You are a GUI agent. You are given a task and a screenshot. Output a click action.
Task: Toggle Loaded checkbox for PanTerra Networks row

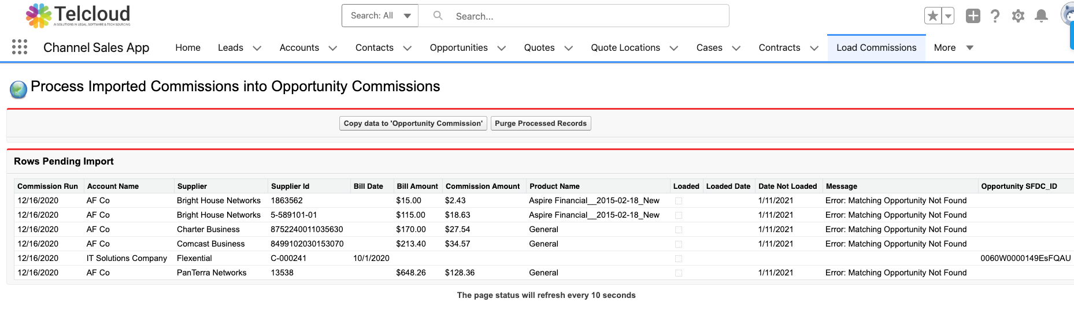[x=679, y=273]
